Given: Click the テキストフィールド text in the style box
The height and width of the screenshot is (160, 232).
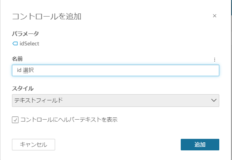Looking at the screenshot, I should coord(39,100).
